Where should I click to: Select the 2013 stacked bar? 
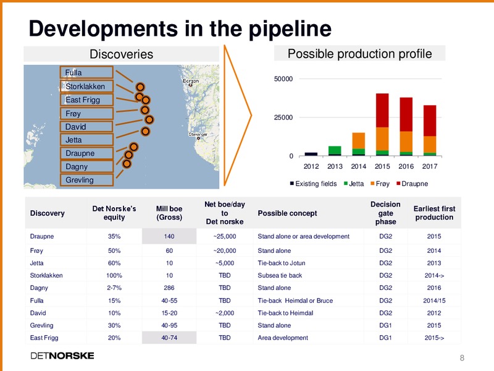tap(335, 151)
